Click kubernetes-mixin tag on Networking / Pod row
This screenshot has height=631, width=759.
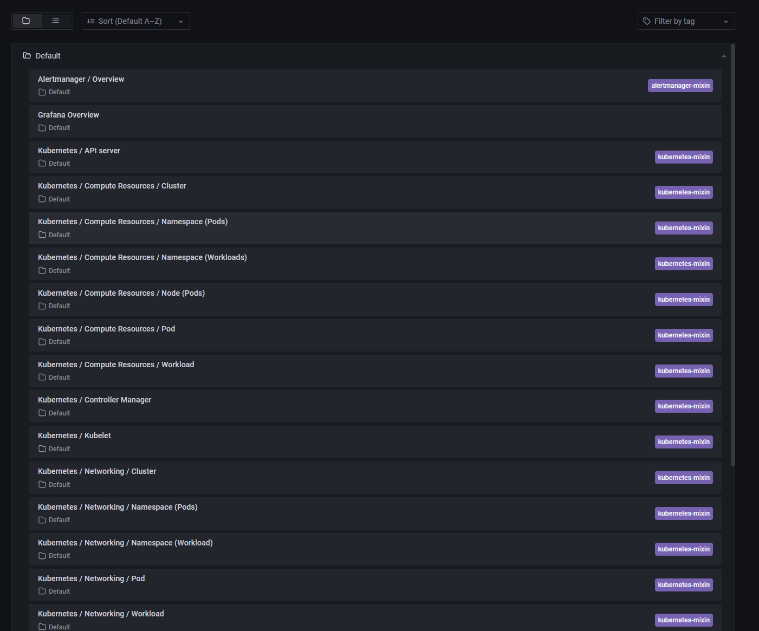pyautogui.click(x=684, y=585)
